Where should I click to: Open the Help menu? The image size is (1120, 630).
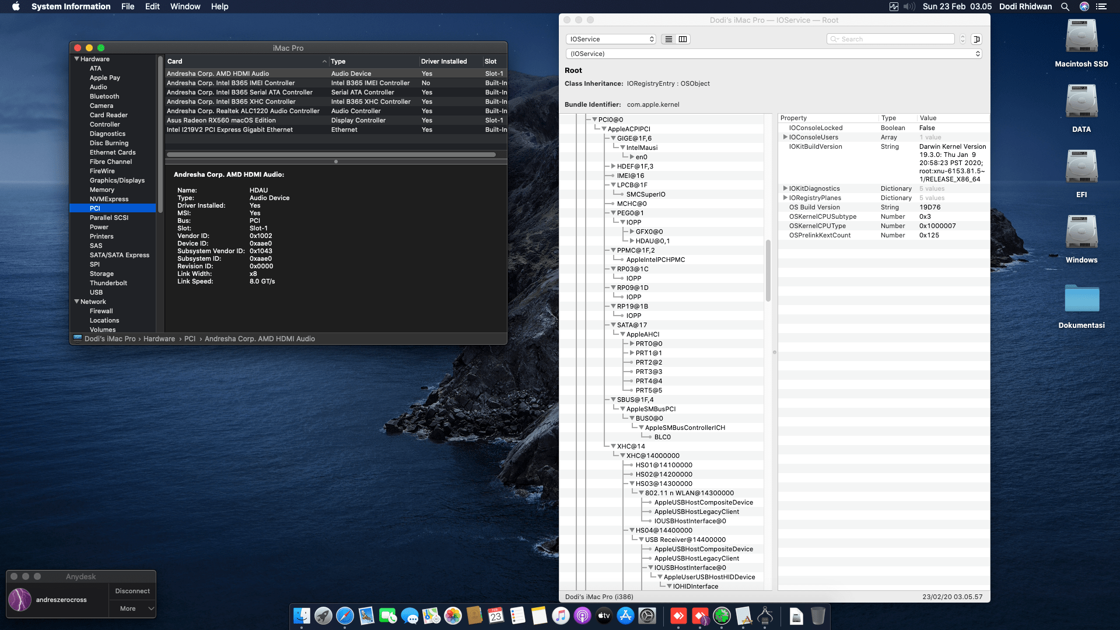coord(219,6)
